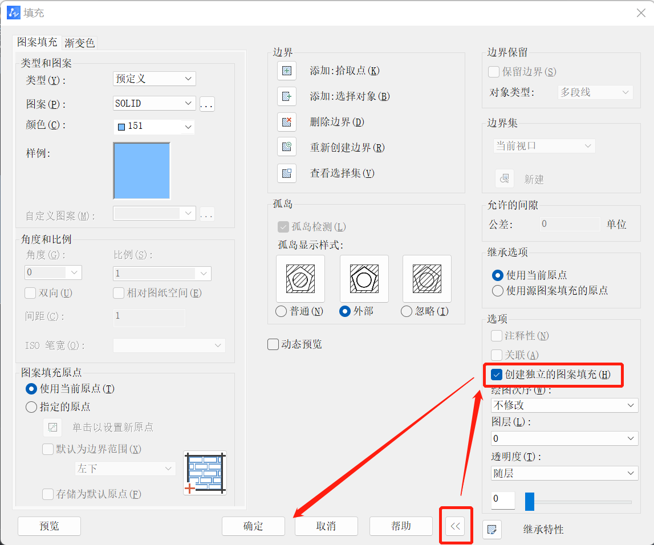Click the transparency value input field
The image size is (654, 545).
(x=503, y=500)
